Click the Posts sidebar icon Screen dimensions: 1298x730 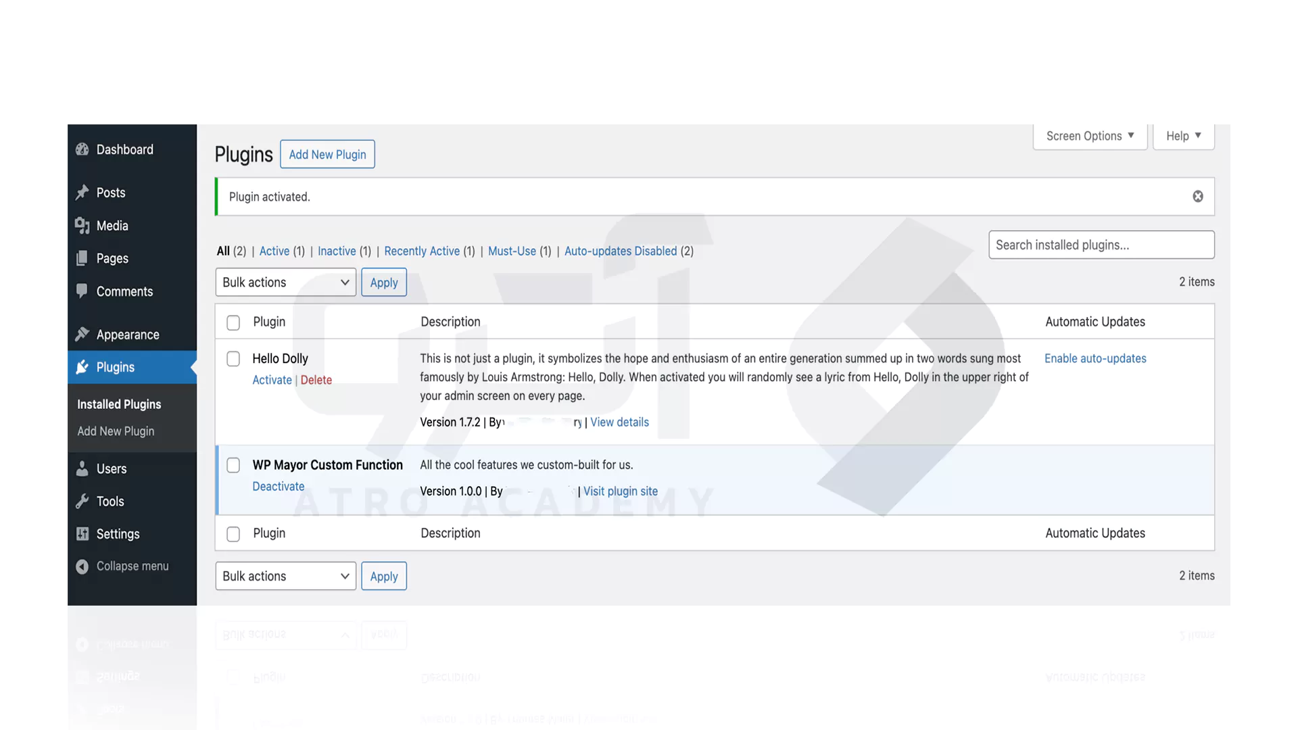pos(82,193)
